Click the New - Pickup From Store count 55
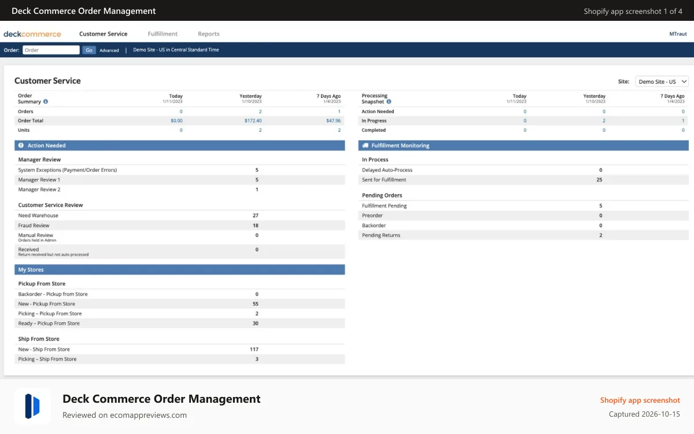This screenshot has width=694, height=434. (x=256, y=304)
